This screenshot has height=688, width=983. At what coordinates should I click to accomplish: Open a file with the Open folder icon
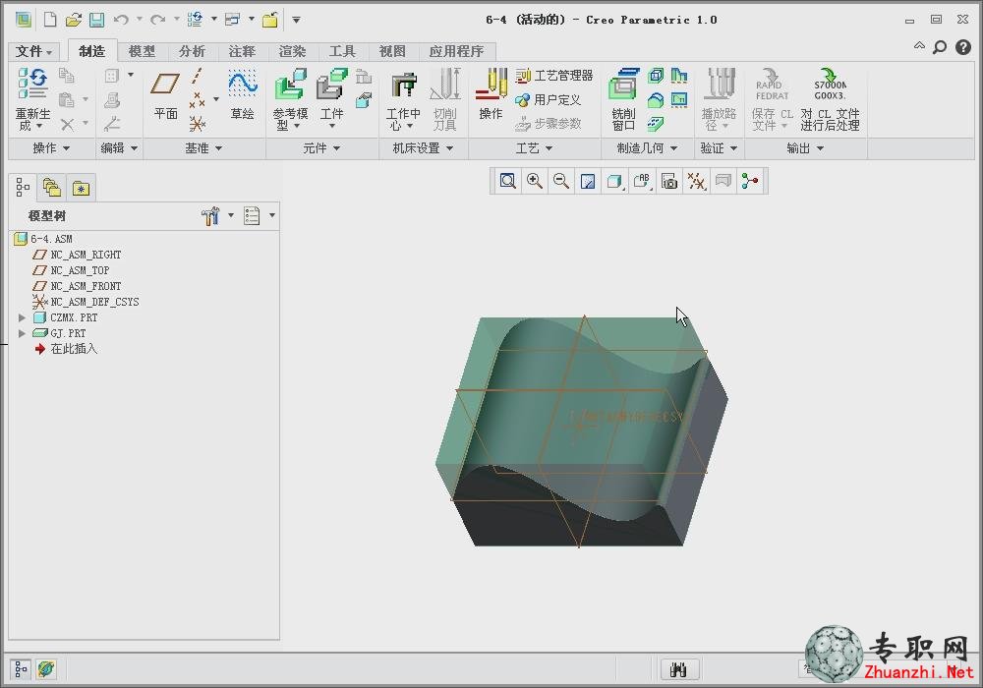(74, 20)
